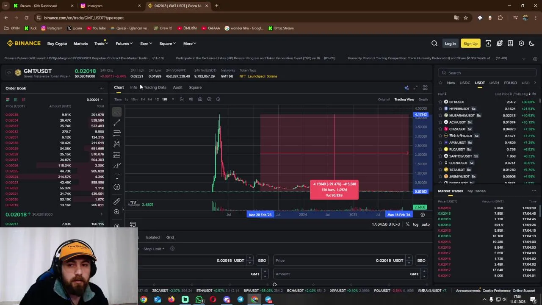Open the emoji icons tool
The image size is (542, 305).
click(117, 187)
